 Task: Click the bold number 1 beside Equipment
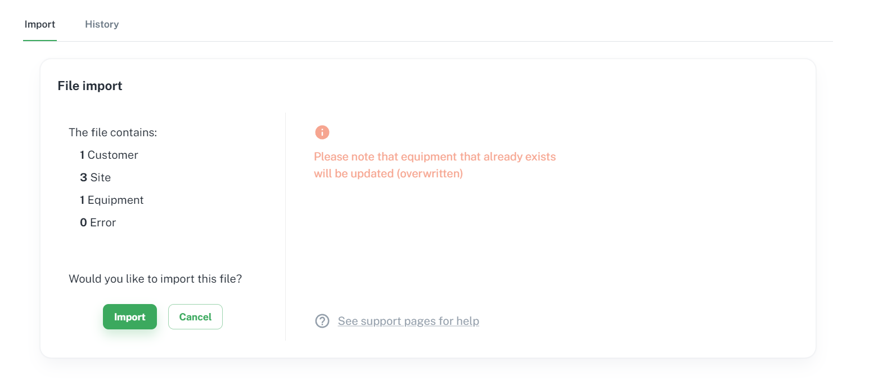pyautogui.click(x=82, y=200)
